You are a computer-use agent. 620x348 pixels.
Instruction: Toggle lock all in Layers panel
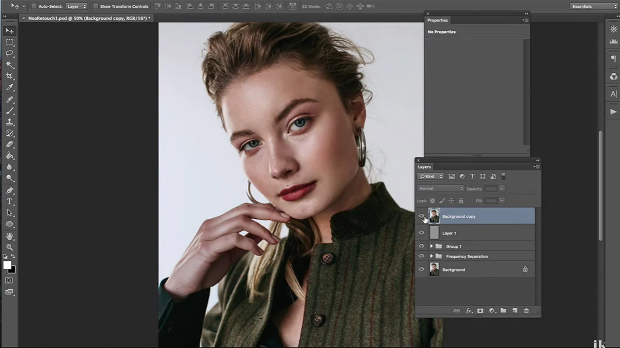pyautogui.click(x=461, y=200)
